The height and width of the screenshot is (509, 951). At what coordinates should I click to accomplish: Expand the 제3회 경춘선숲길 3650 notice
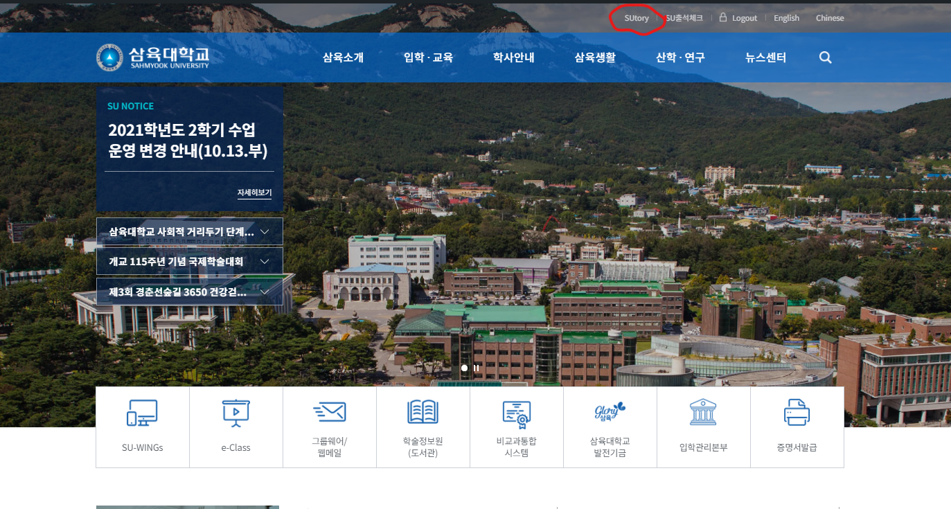pos(189,292)
